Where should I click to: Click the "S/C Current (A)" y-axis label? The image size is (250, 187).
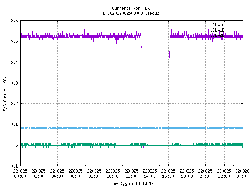[5, 93]
